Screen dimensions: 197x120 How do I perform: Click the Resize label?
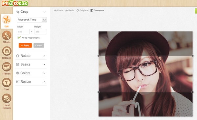coord(26,82)
